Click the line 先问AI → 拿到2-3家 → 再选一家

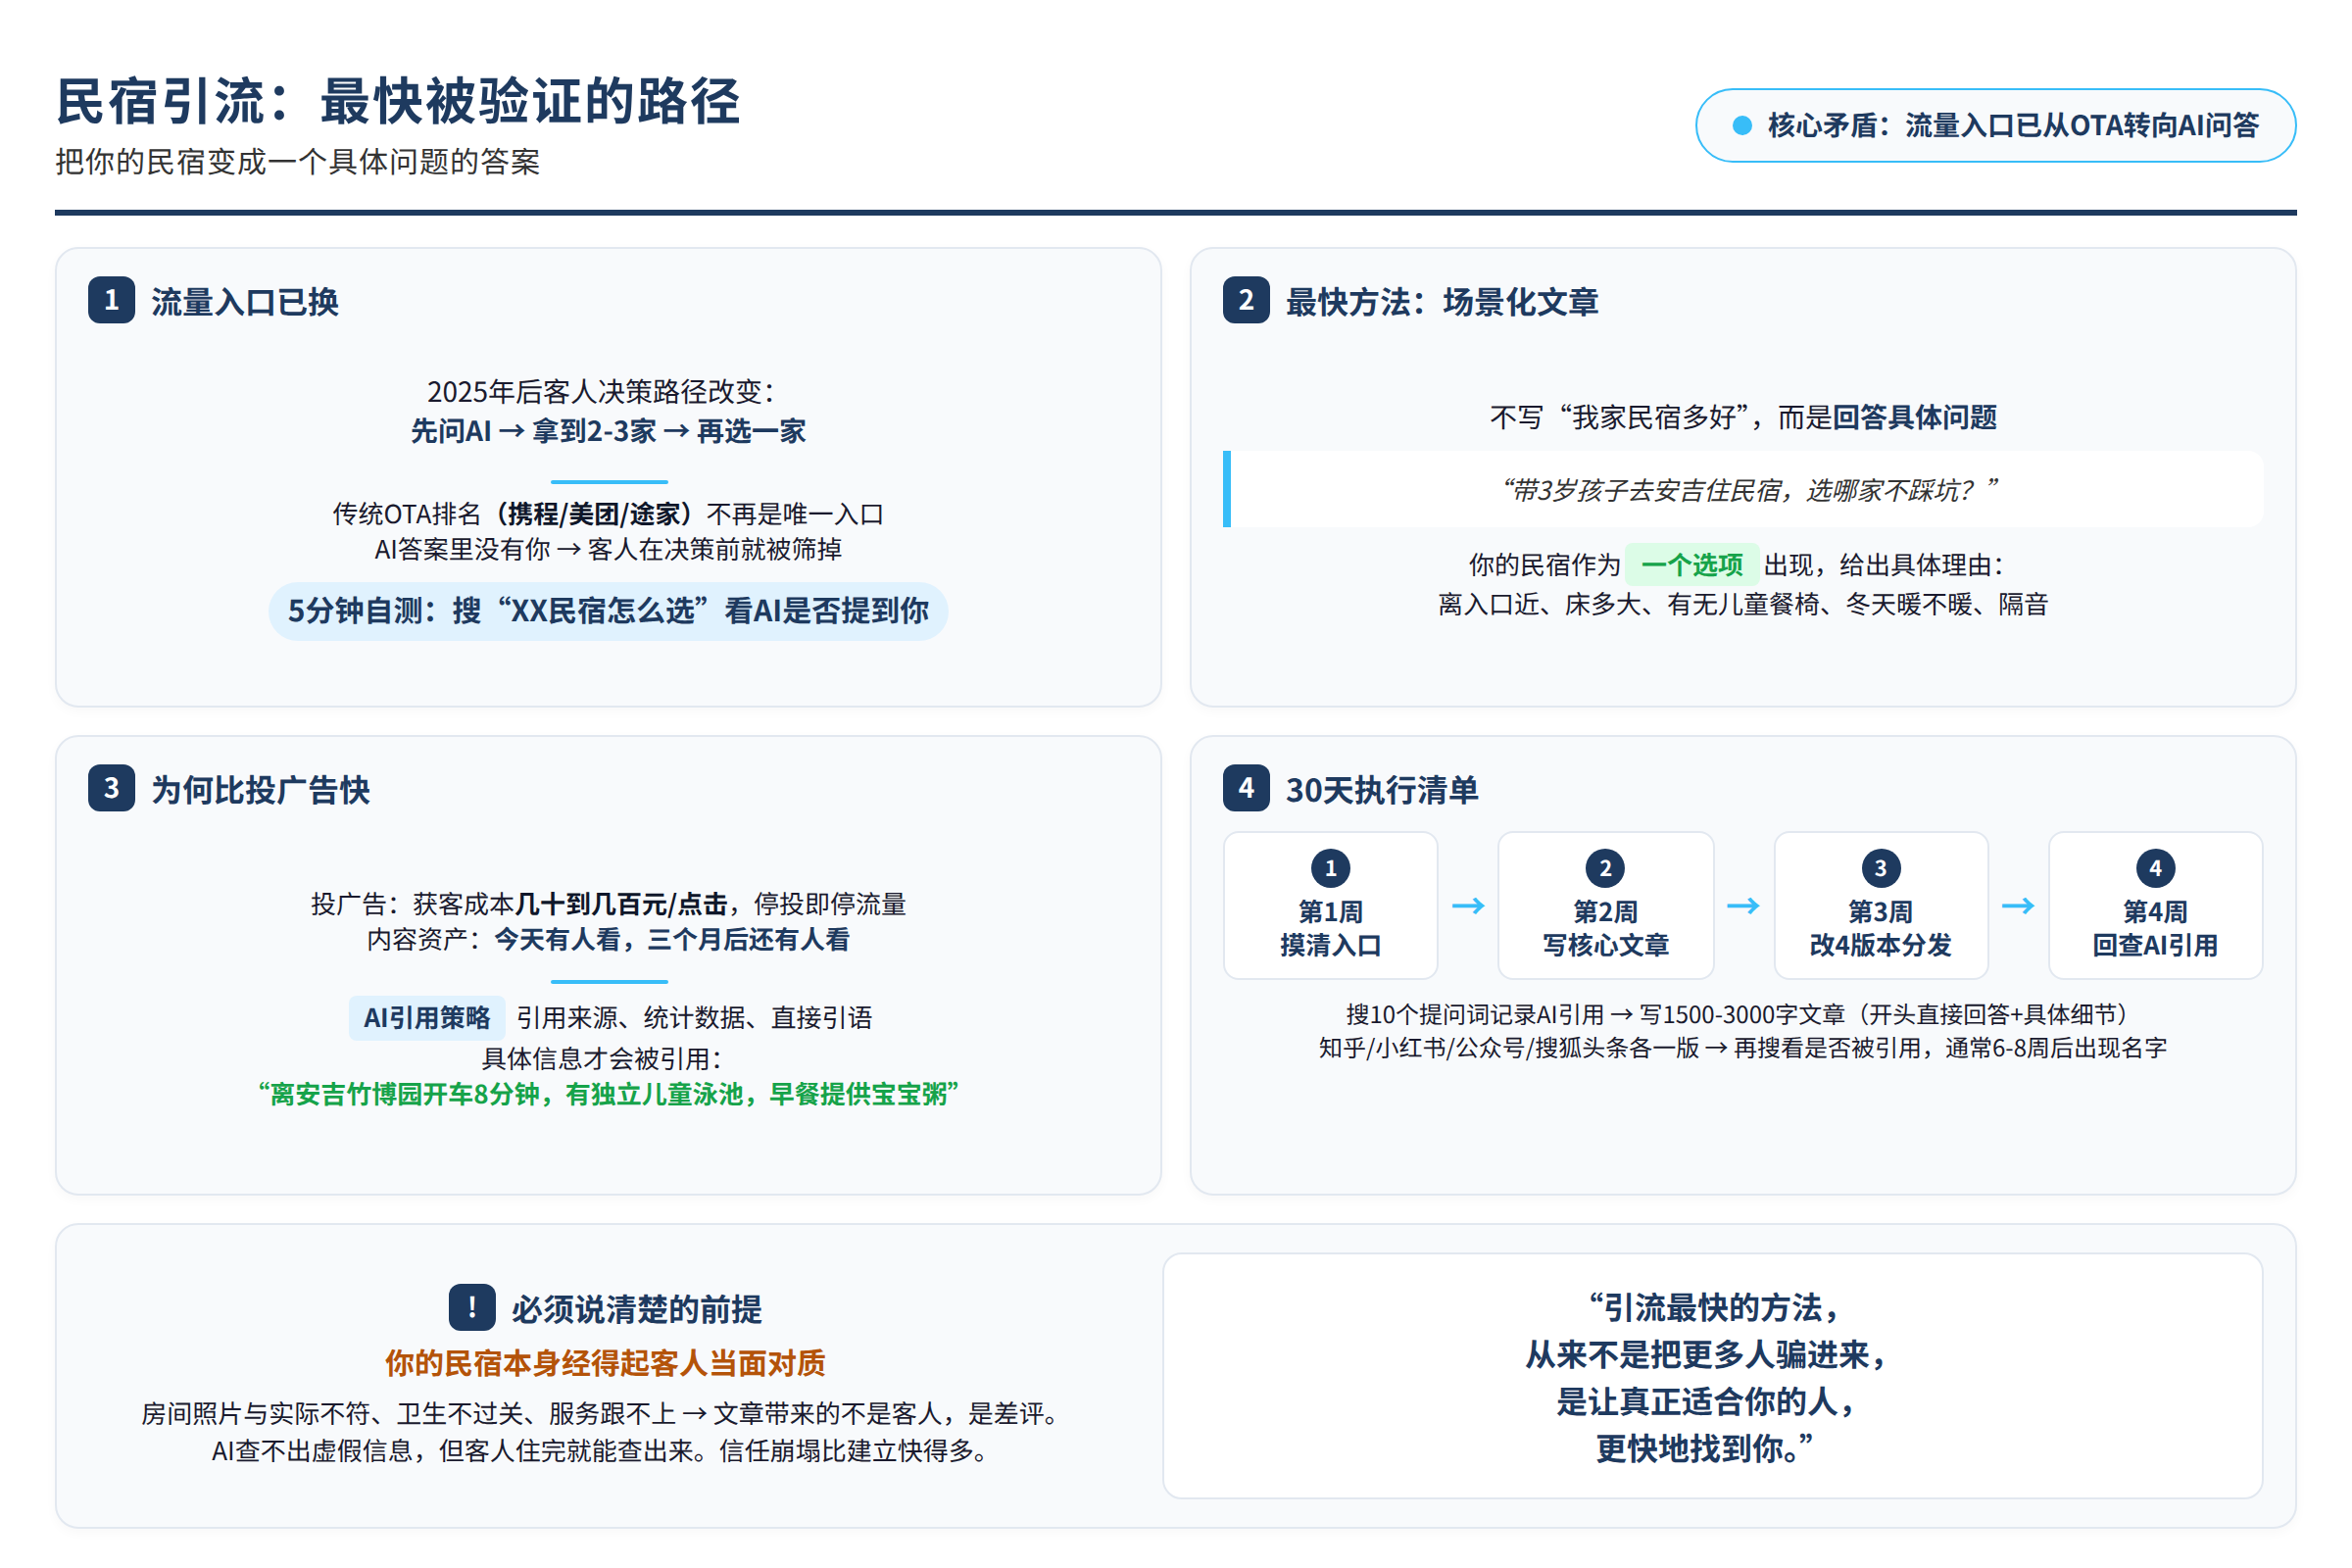(x=608, y=431)
